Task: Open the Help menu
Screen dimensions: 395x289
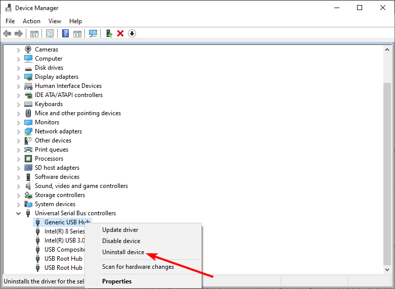Action: [x=75, y=21]
